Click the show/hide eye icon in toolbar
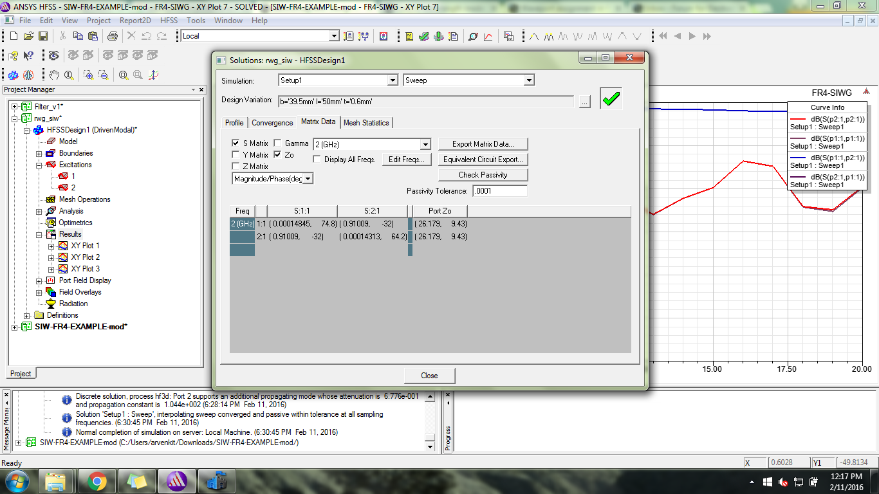879x494 pixels. (53, 56)
